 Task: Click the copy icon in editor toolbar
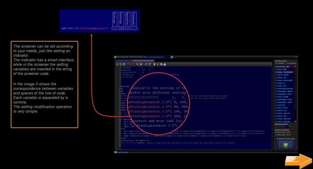click(x=120, y=64)
